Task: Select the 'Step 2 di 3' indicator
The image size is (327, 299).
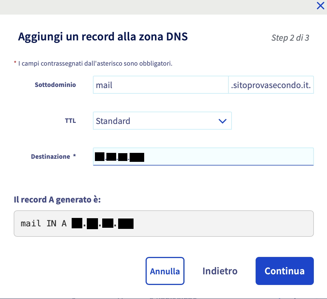Action: point(290,38)
